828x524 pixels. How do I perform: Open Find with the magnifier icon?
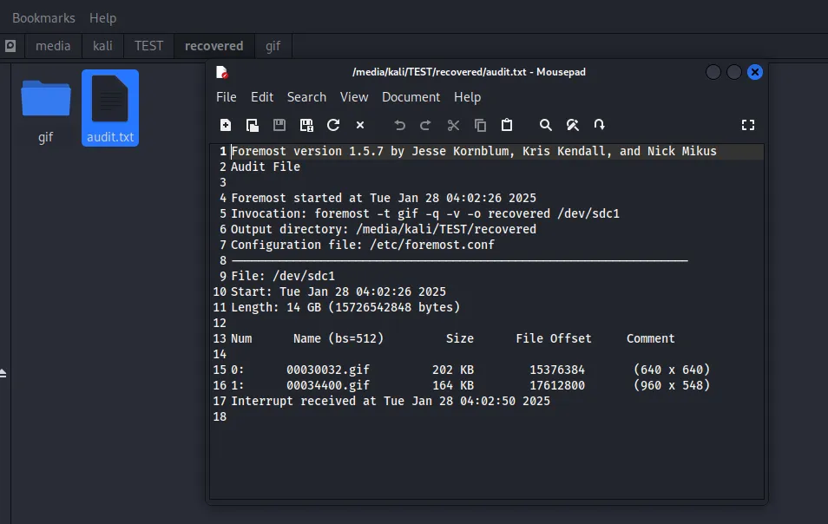pos(546,125)
